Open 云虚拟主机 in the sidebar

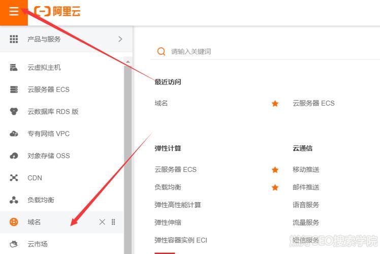click(x=44, y=68)
